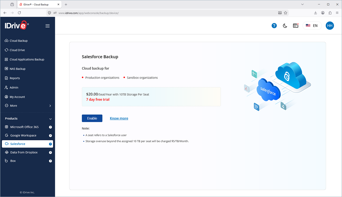Image resolution: width=342 pixels, height=197 pixels.
Task: Click the Enable button
Action: 92,118
